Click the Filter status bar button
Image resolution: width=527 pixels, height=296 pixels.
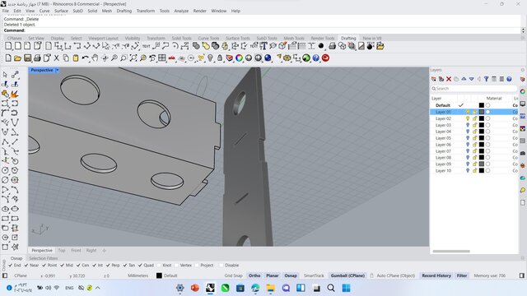coord(462,275)
